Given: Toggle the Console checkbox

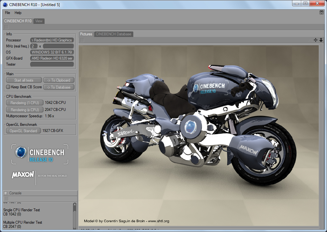Looking at the screenshot, I should pos(6,193).
